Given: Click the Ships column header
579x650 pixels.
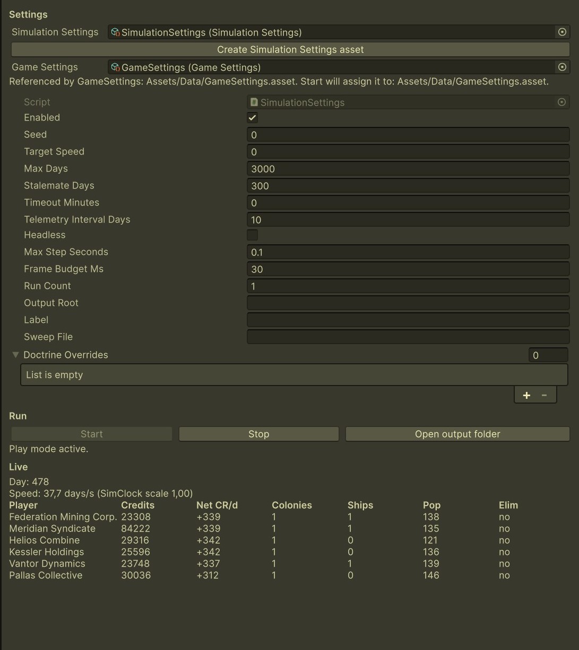Looking at the screenshot, I should pyautogui.click(x=360, y=505).
